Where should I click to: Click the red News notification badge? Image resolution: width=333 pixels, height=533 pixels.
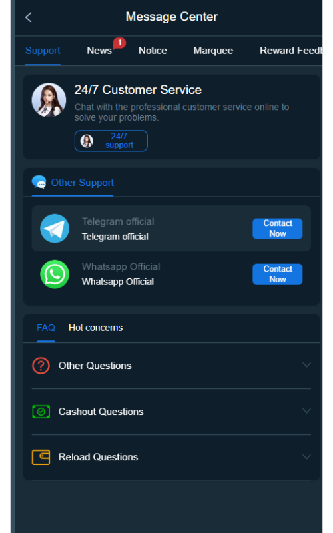tap(120, 43)
